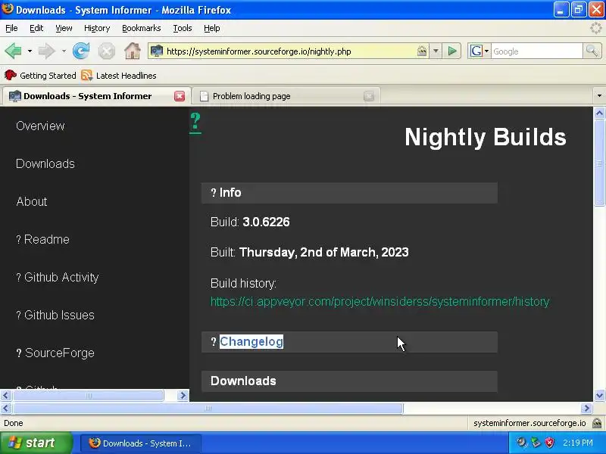Open the Back history dropdown arrow
606x454 pixels.
point(30,51)
